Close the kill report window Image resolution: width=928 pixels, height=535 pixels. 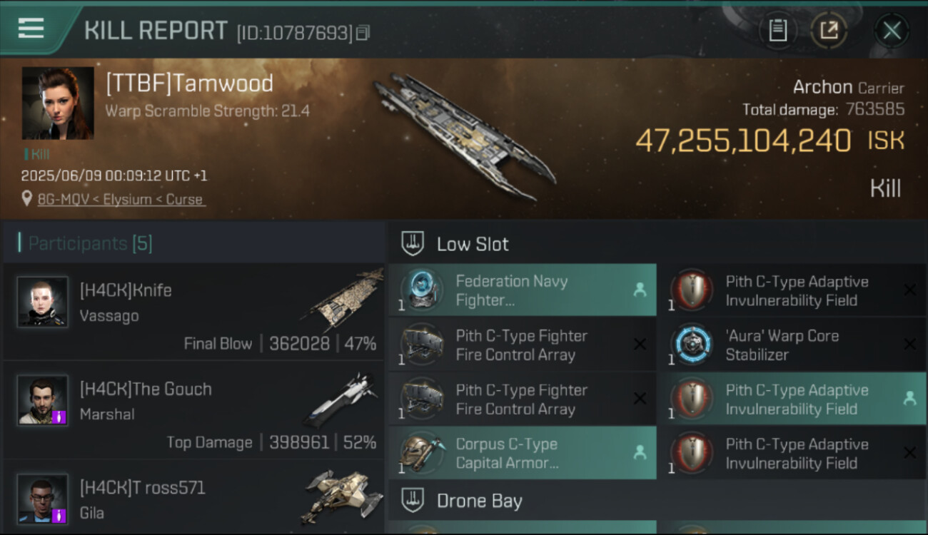click(x=892, y=31)
